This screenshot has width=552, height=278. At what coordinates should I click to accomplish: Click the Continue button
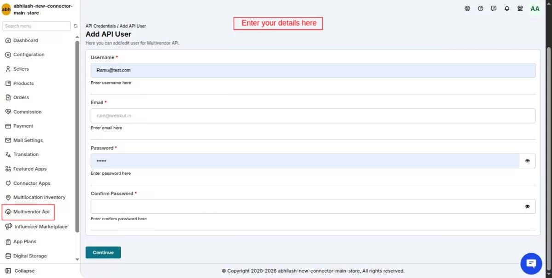coord(103,253)
